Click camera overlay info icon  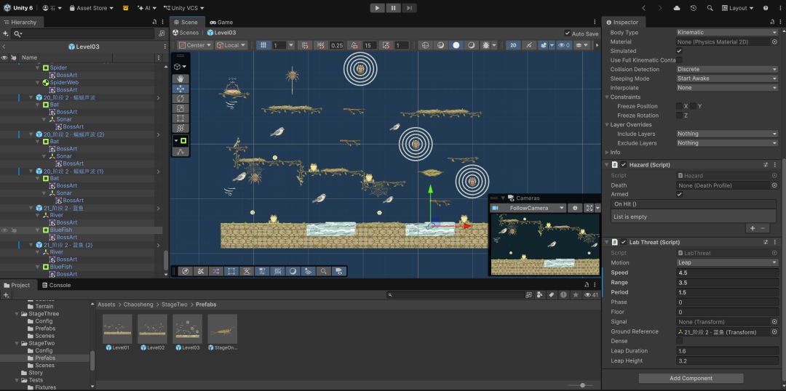point(575,208)
